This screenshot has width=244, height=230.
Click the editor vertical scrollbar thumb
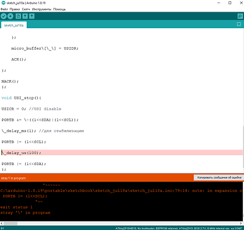(x=243, y=147)
